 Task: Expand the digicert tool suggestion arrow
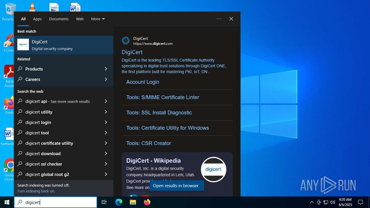coord(106,133)
